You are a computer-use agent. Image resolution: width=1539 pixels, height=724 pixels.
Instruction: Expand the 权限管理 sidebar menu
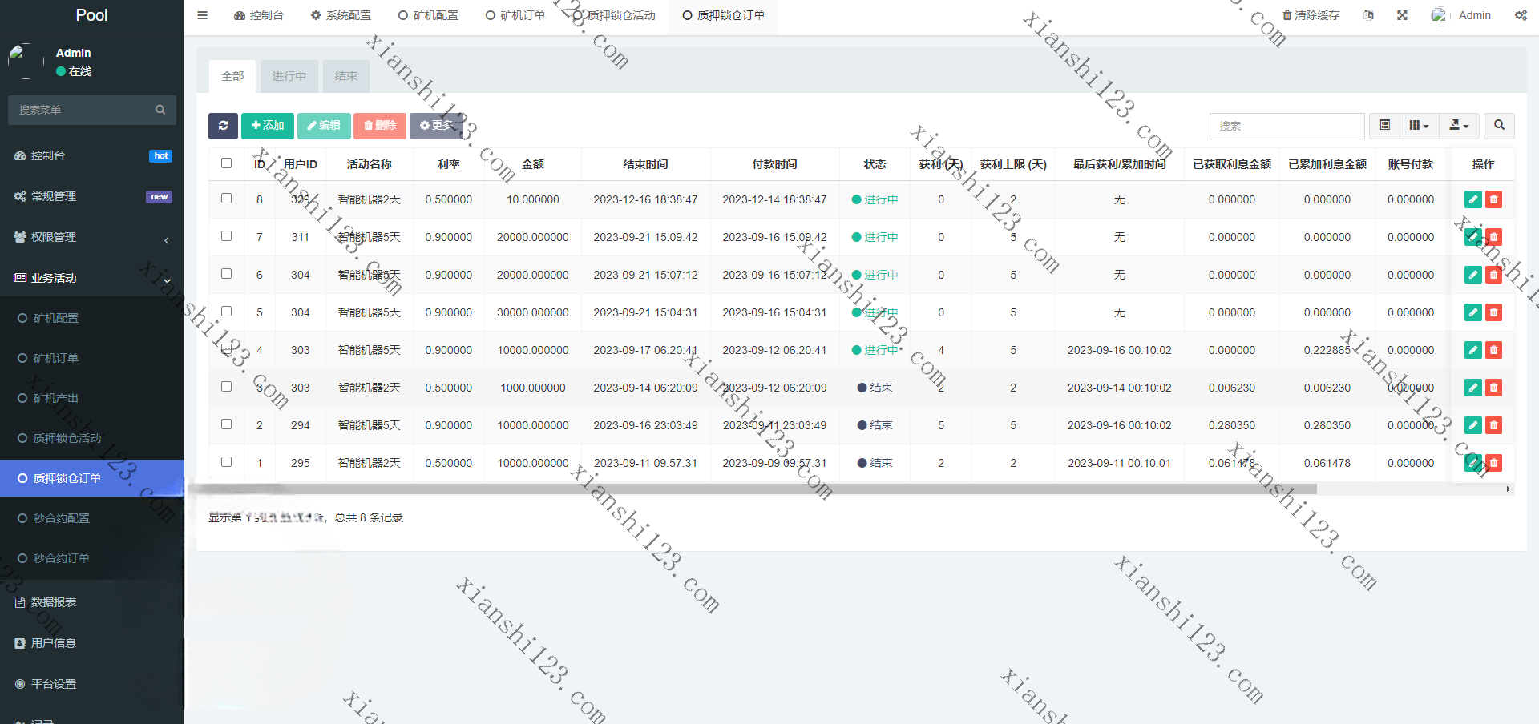[92, 237]
